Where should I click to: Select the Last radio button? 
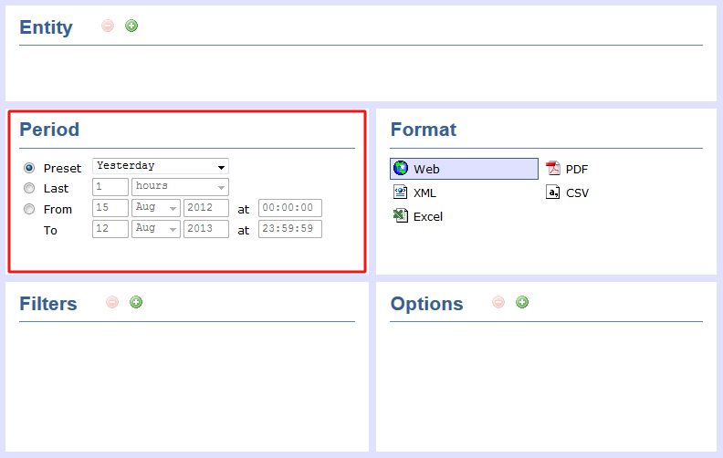[x=29, y=188]
